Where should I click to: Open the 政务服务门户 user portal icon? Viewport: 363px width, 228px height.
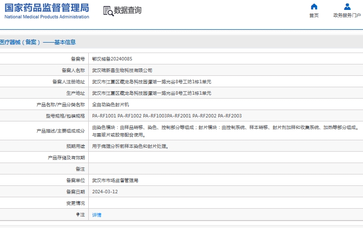point(347,6)
